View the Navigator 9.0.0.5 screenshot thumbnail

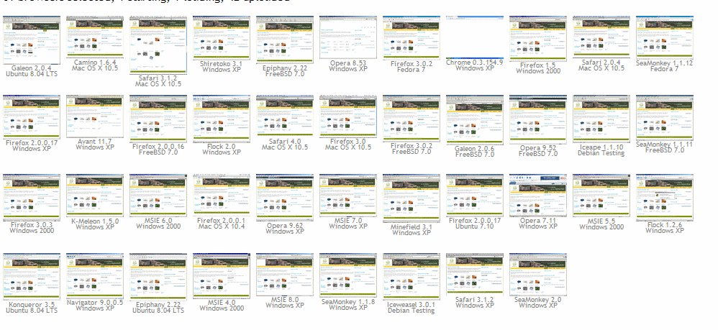pos(95,275)
